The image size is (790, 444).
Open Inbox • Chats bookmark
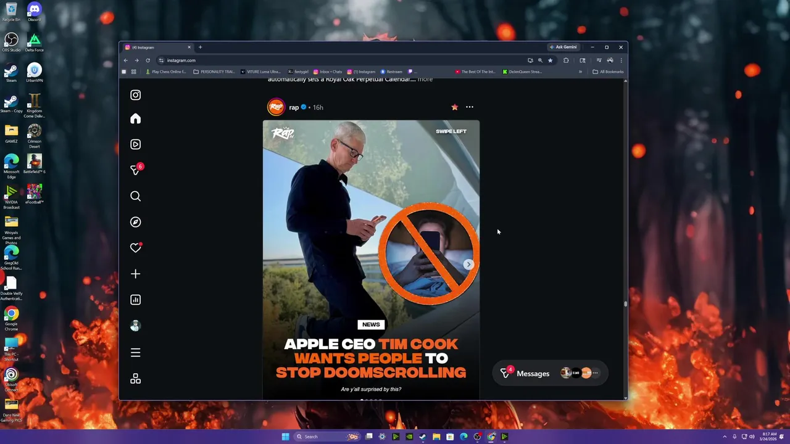pos(327,72)
